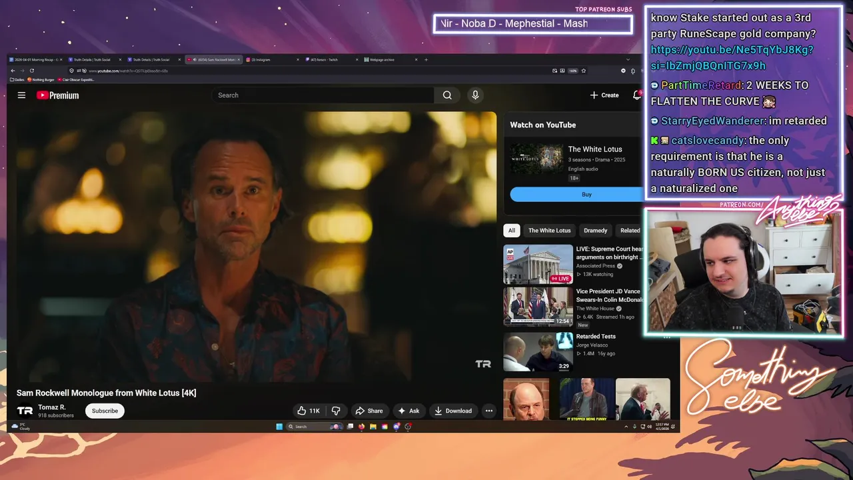Submit search with magnifying glass button

pos(447,95)
